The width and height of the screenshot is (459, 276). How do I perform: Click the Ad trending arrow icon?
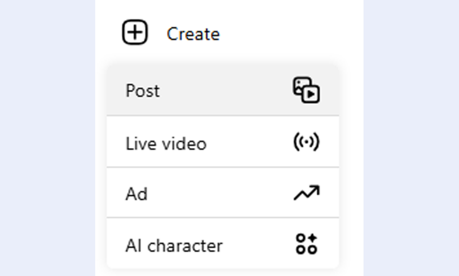[x=307, y=193]
